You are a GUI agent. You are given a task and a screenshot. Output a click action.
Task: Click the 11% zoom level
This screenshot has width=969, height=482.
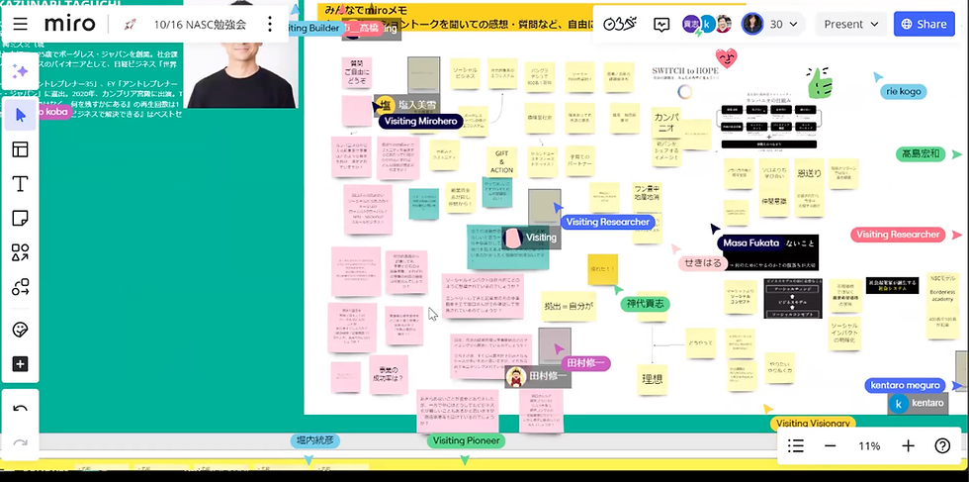click(x=869, y=445)
